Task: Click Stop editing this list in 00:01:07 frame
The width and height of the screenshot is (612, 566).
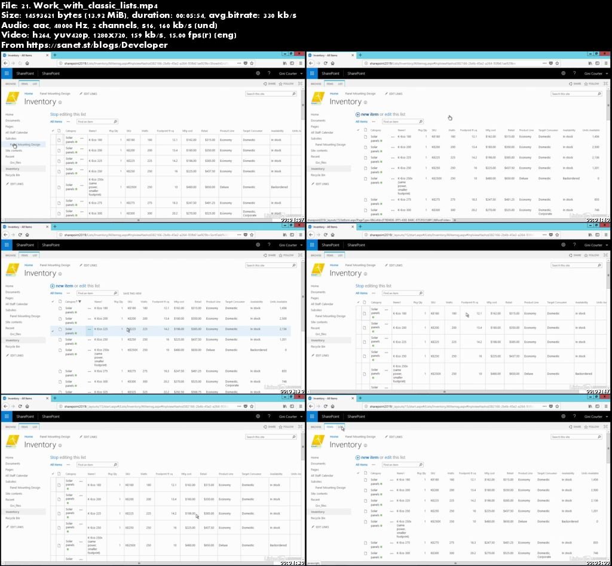Action: point(68,114)
